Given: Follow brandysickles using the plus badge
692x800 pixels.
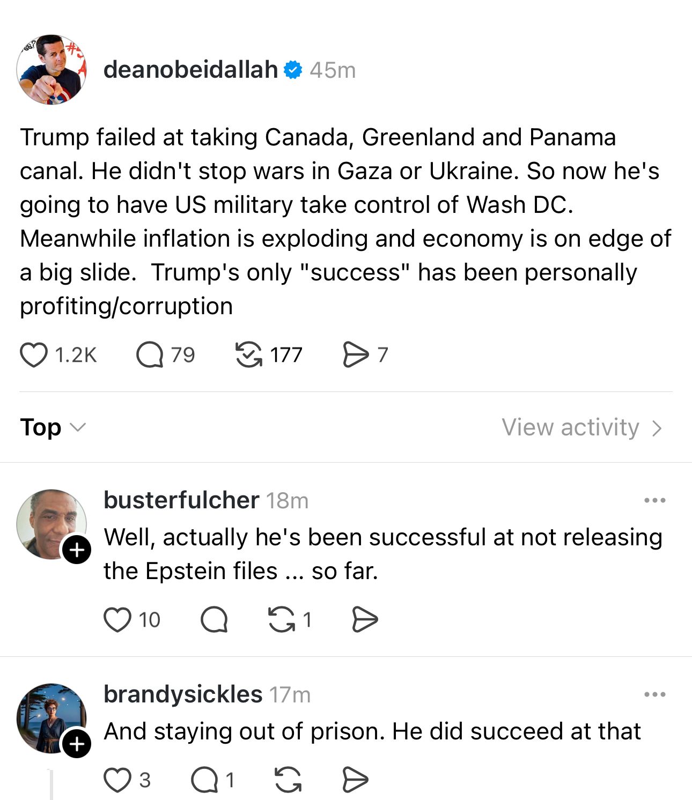Looking at the screenshot, I should 77,744.
